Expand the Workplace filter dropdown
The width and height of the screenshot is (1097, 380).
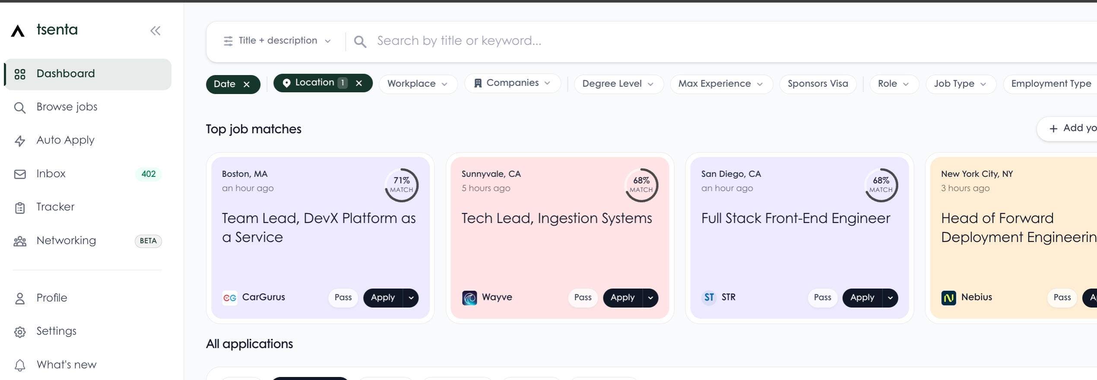coord(418,84)
